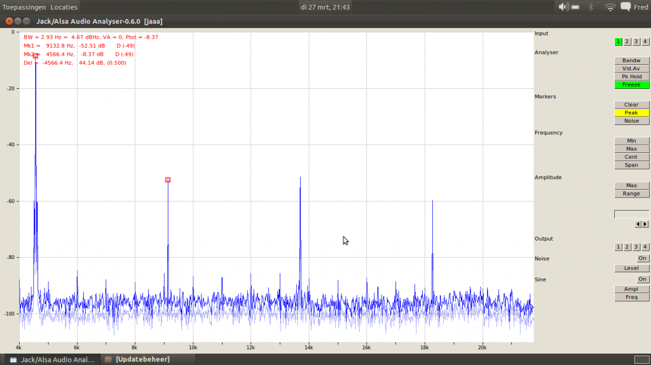Open Toepassingen menu
Viewport: 651px width, 365px height.
(24, 7)
